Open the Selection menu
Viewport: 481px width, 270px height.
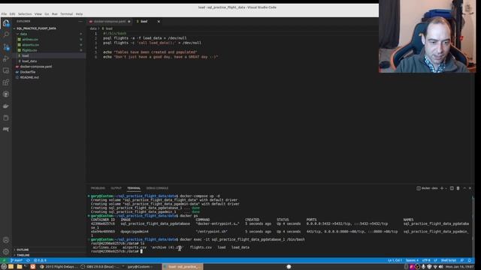click(x=25, y=14)
